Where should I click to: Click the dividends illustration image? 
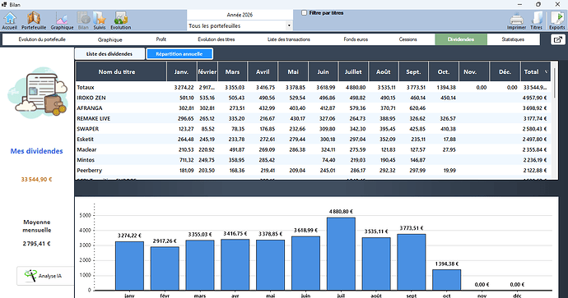(x=38, y=93)
